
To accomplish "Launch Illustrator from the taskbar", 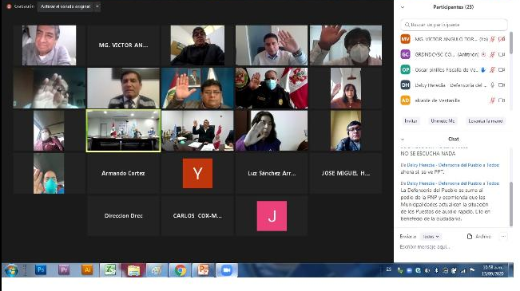I will (x=87, y=269).
